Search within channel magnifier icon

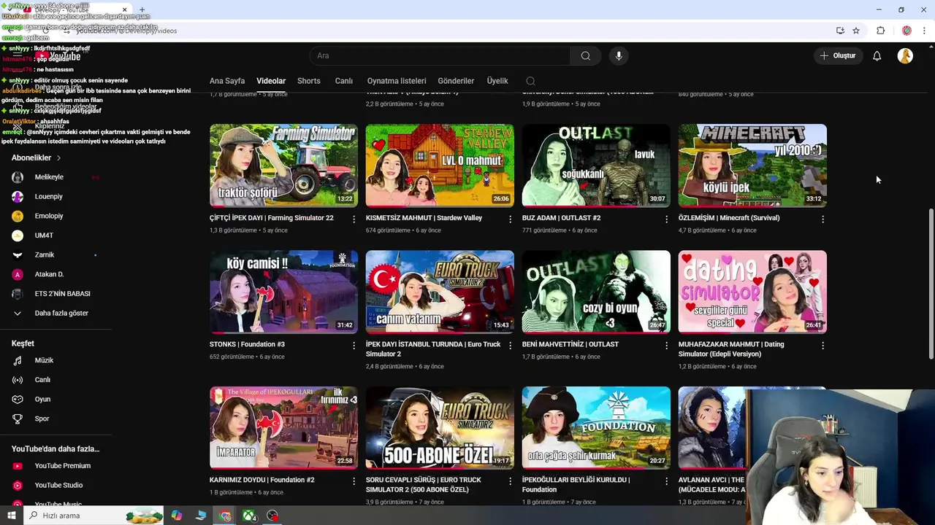(x=530, y=81)
